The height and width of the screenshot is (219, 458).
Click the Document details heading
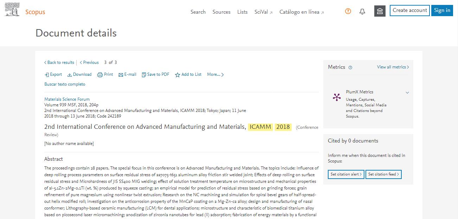tap(76, 33)
